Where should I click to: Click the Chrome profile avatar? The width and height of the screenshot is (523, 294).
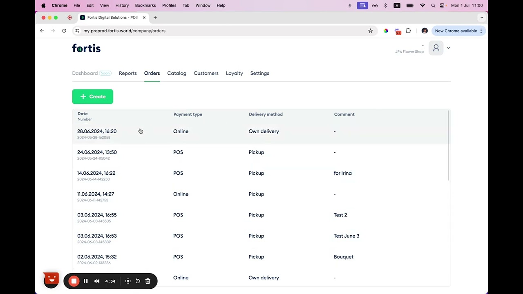click(425, 31)
